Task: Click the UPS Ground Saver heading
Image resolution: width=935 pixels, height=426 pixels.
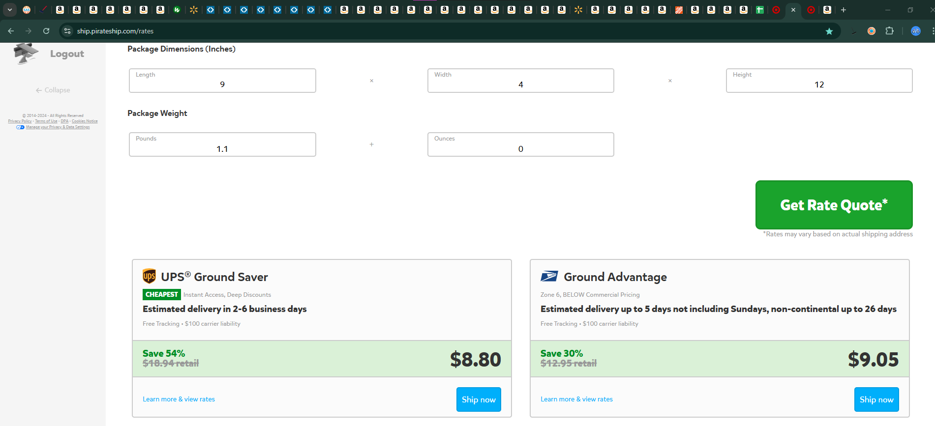Action: tap(214, 277)
